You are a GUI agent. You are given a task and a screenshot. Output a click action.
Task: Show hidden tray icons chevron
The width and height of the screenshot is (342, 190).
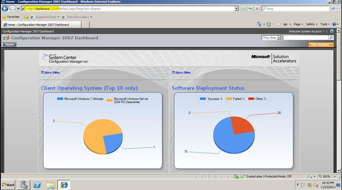298,185
